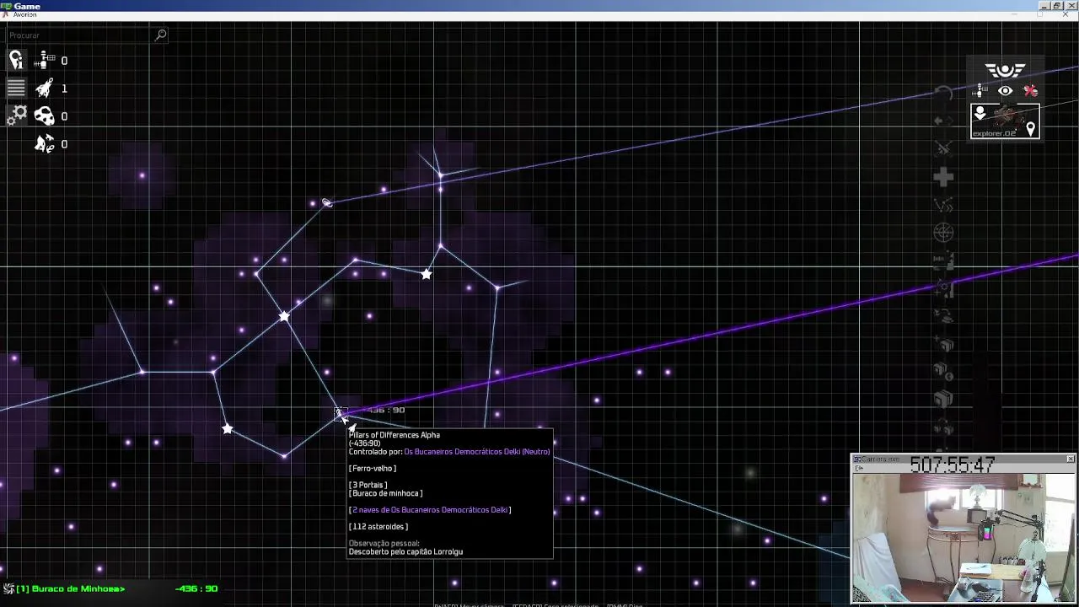Toggle the station filter icon beside the eye
This screenshot has height=607, width=1079.
[x=981, y=91]
